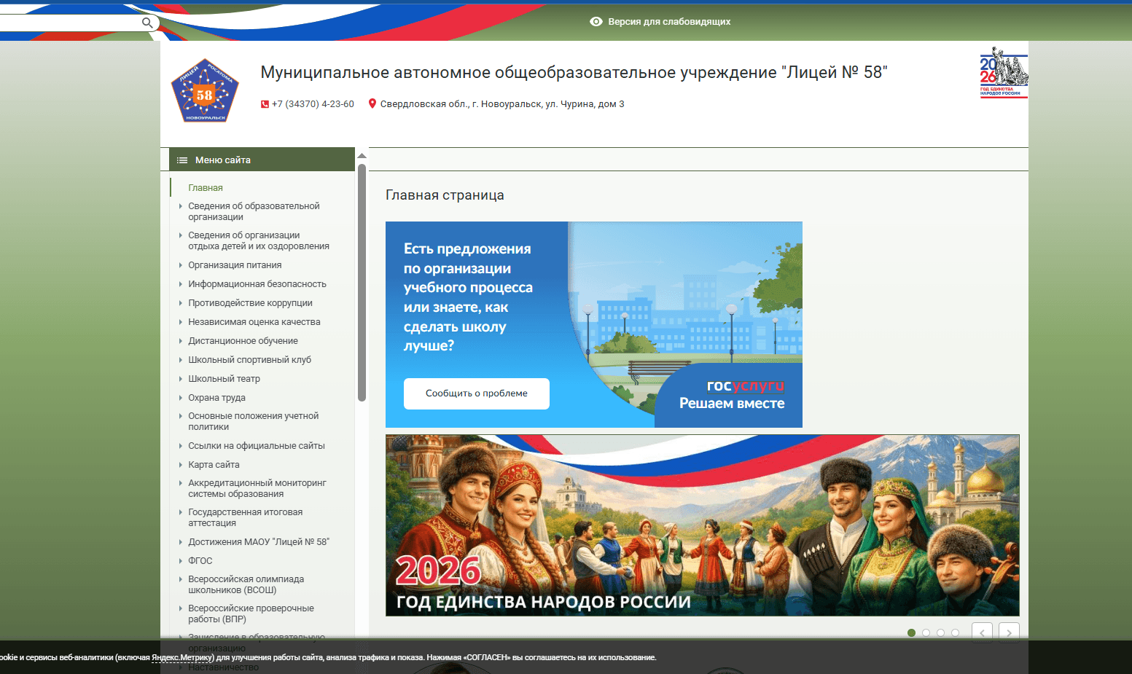Click the red phone icon
1132x674 pixels.
tap(265, 104)
